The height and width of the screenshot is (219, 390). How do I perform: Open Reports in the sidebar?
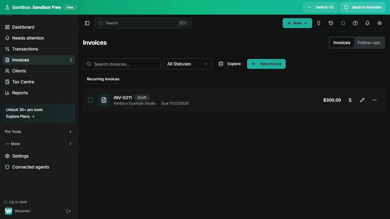click(39, 93)
